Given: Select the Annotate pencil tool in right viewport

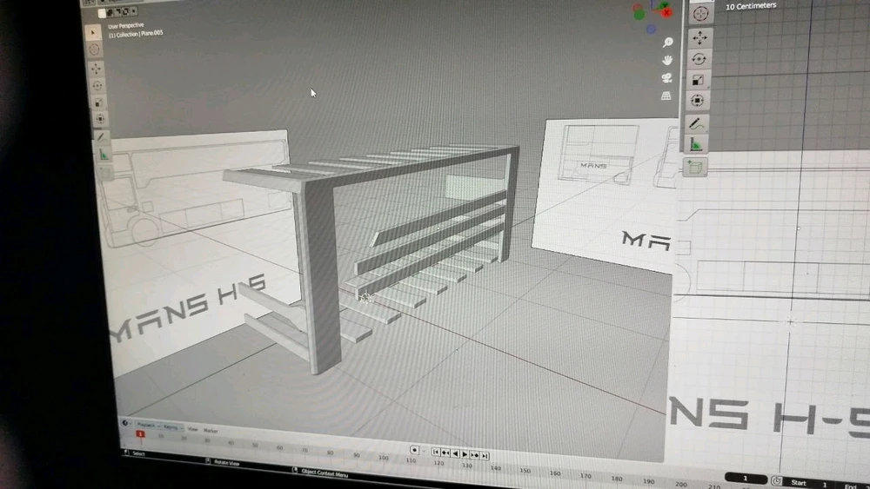Looking at the screenshot, I should point(698,123).
